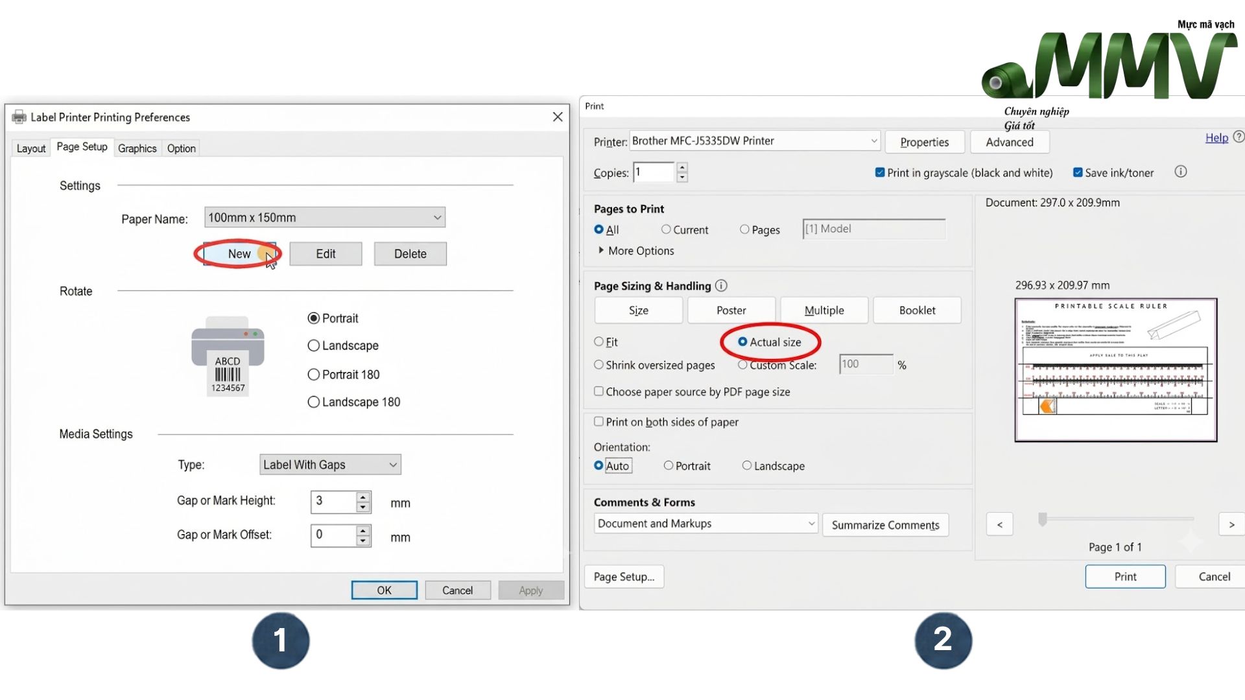The width and height of the screenshot is (1245, 700).
Task: Click the info icon beside Save ink/toner
Action: pos(1181,172)
